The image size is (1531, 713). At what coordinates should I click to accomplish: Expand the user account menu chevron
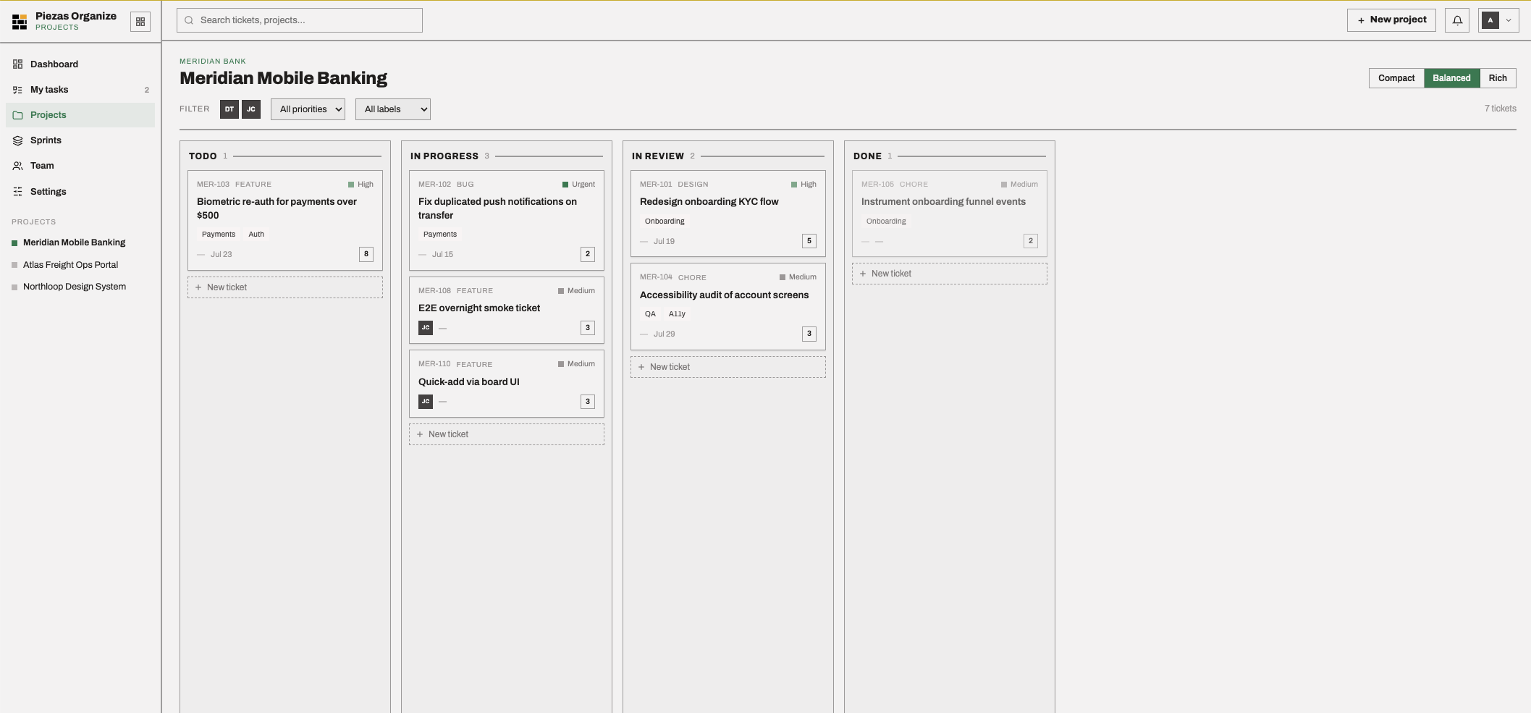point(1509,20)
